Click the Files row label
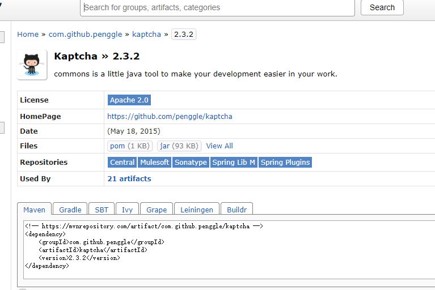The image size is (435, 290). pos(29,146)
